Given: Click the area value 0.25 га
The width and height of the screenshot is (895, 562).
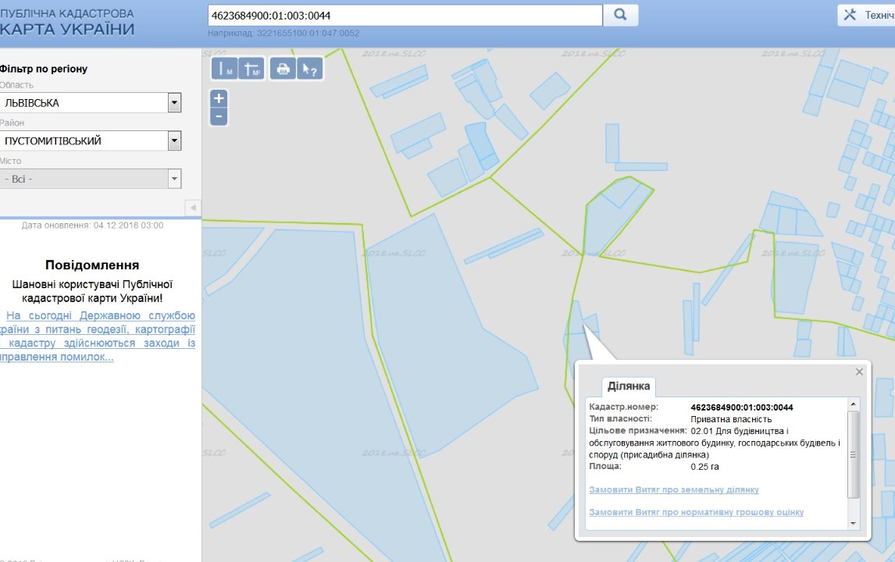Looking at the screenshot, I should (x=704, y=467).
